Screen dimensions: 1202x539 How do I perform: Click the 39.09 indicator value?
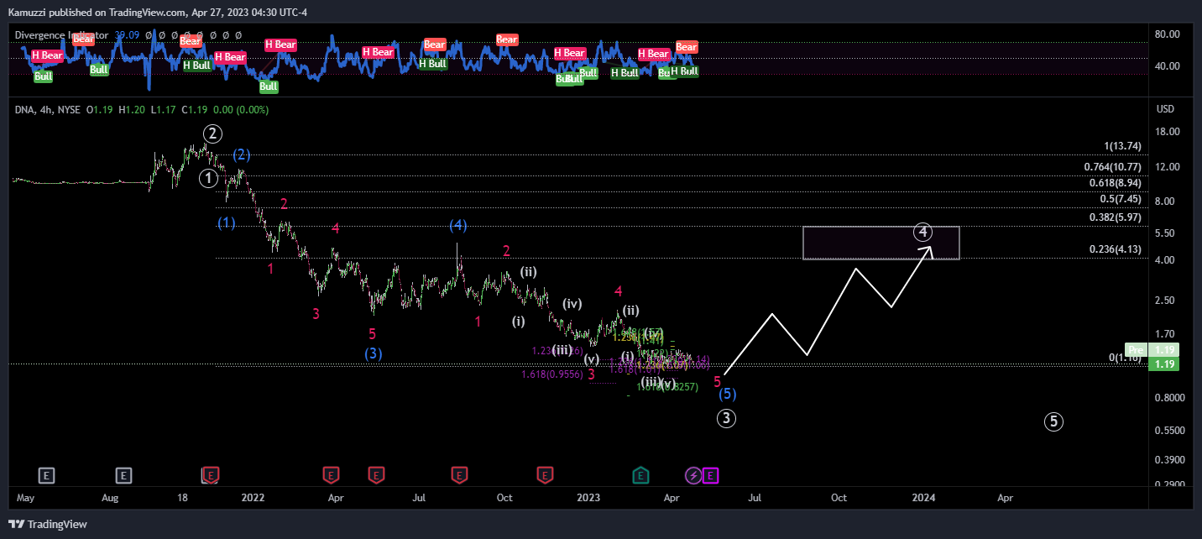(x=126, y=35)
